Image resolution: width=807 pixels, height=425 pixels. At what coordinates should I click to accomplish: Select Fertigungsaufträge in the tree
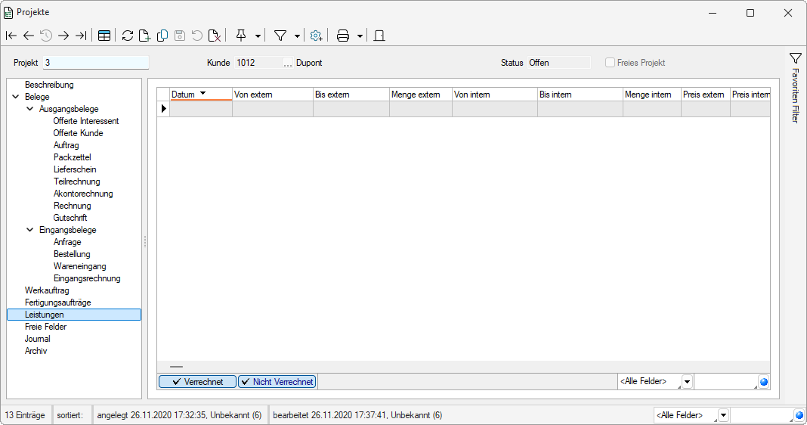57,302
